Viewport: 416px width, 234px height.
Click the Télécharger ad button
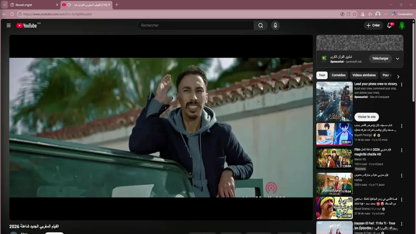tap(380, 58)
